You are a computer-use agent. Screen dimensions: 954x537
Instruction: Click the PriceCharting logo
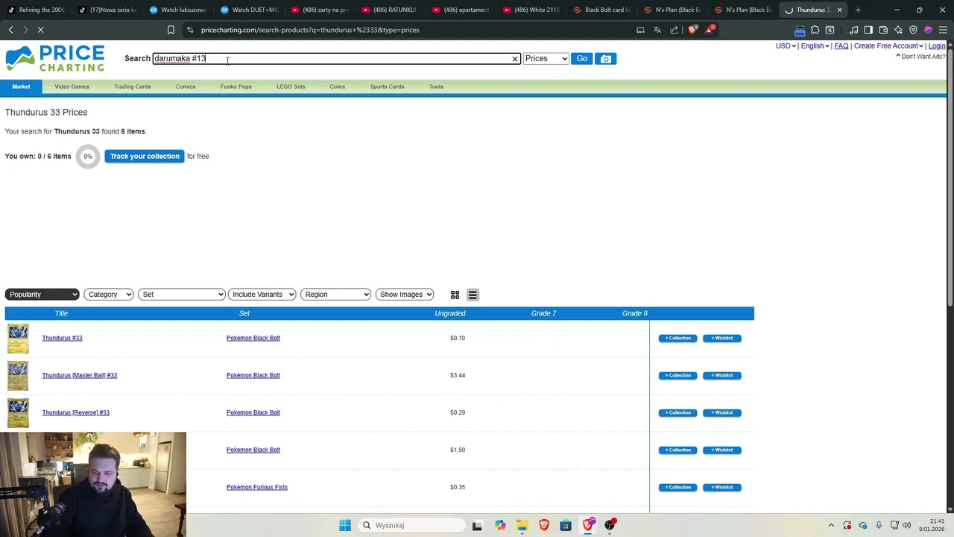click(55, 58)
